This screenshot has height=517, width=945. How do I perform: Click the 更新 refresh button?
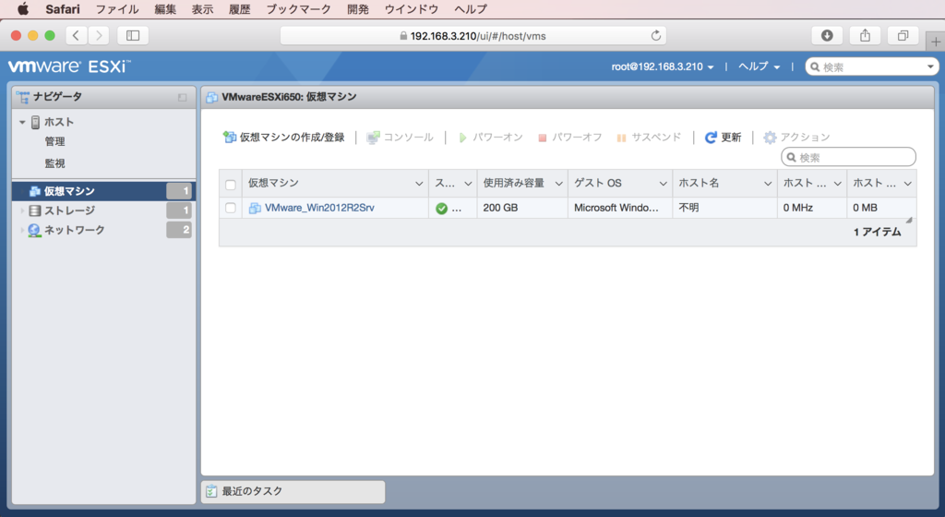click(x=724, y=138)
